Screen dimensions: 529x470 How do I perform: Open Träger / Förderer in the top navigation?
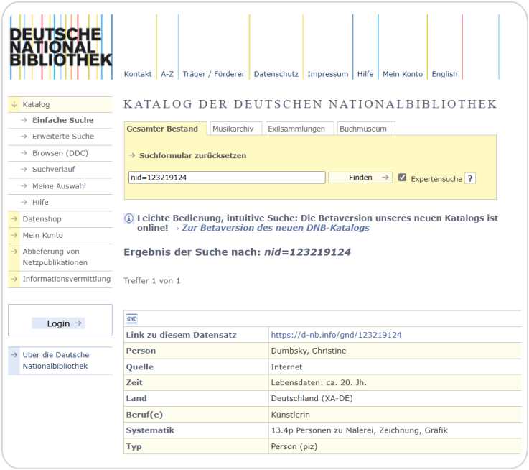tap(214, 74)
